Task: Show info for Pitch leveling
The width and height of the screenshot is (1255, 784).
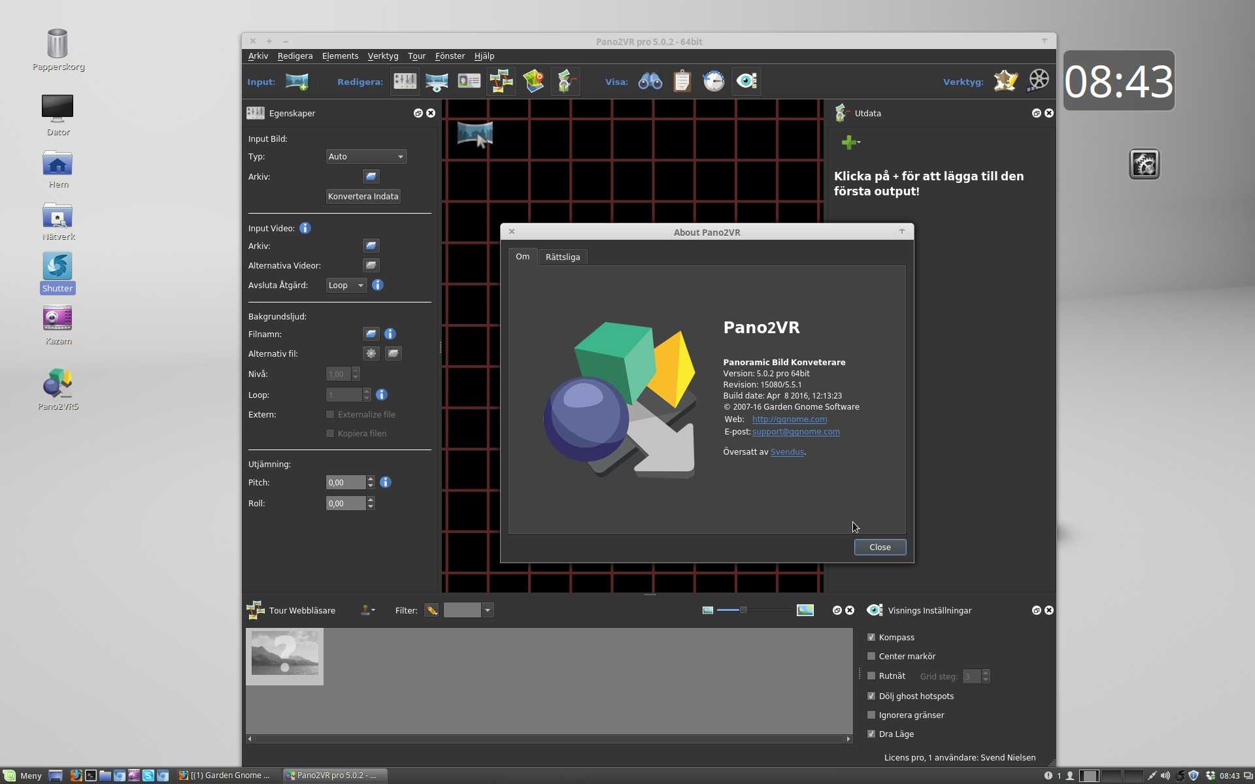Action: (386, 482)
